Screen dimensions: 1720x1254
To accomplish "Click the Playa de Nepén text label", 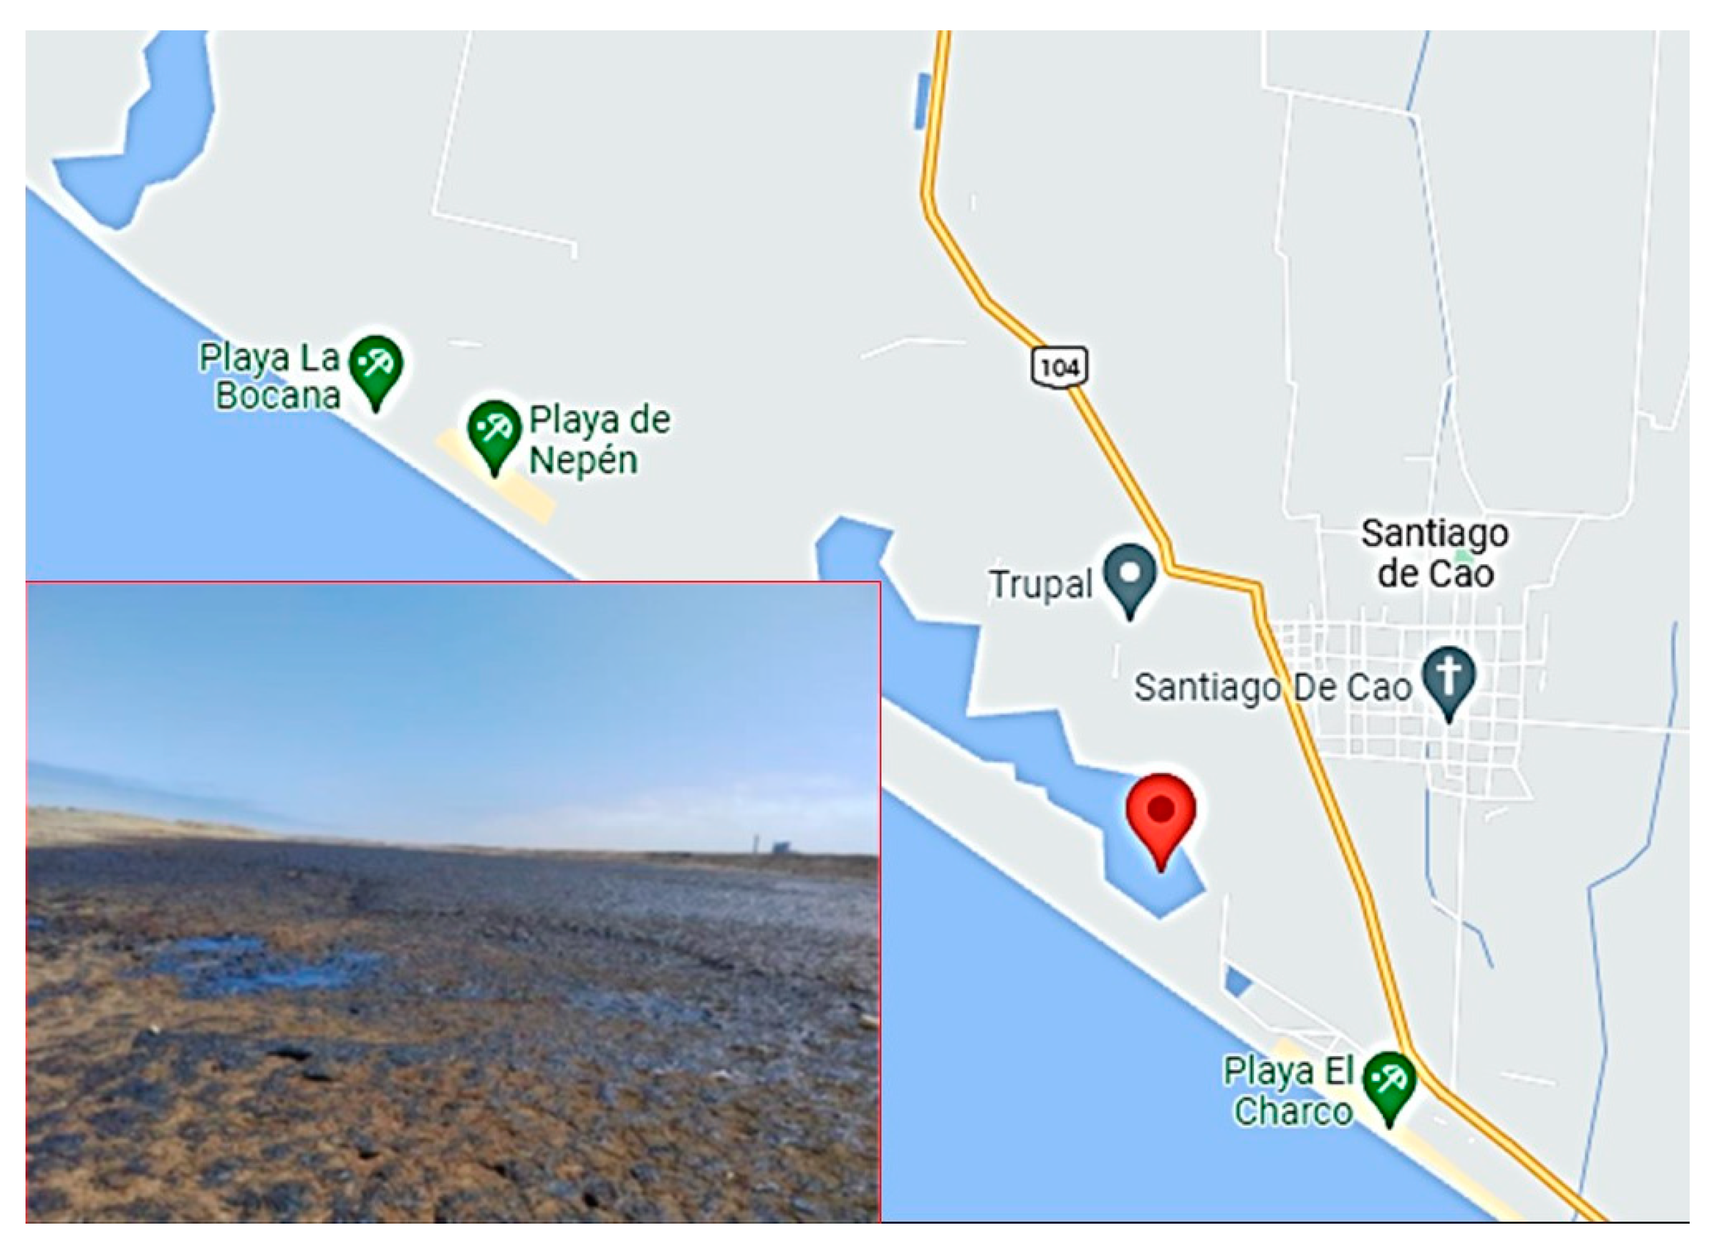I will pyautogui.click(x=600, y=440).
